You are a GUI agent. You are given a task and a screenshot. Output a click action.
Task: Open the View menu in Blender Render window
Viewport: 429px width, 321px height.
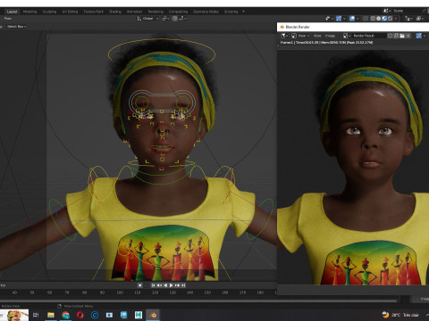(x=317, y=36)
